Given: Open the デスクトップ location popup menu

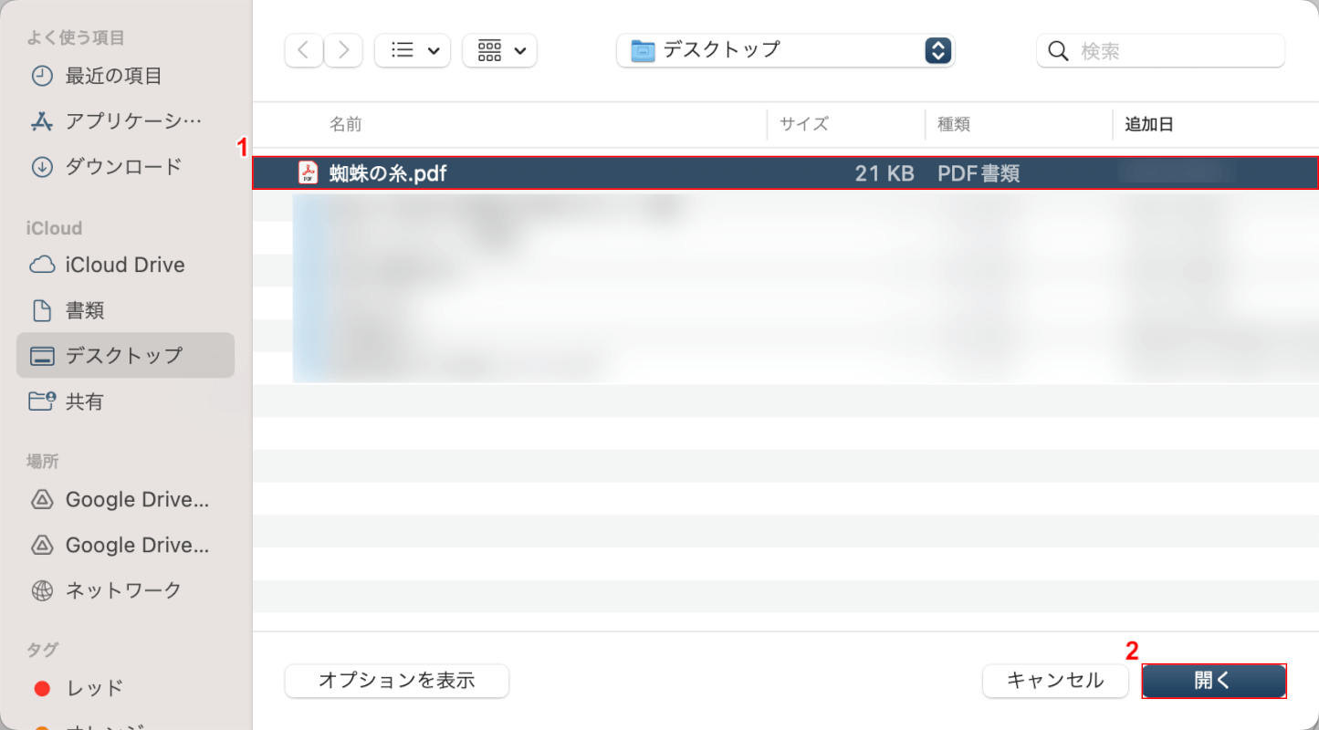Looking at the screenshot, I should coord(786,50).
